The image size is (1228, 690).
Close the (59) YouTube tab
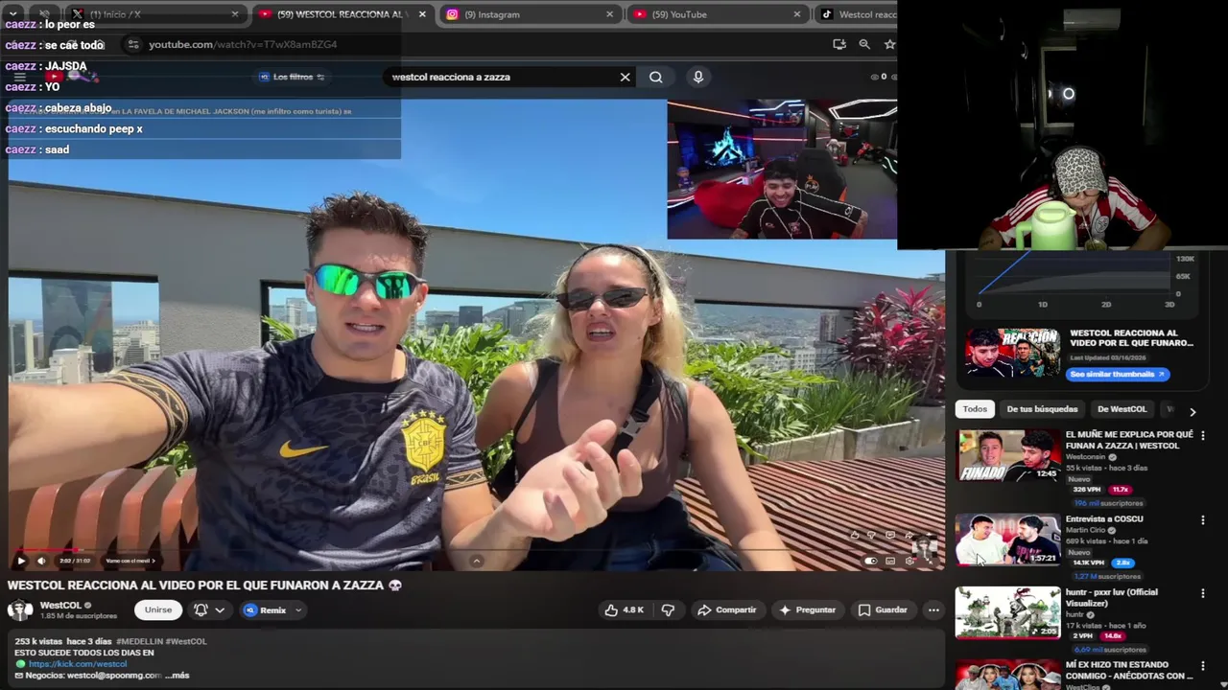click(796, 14)
